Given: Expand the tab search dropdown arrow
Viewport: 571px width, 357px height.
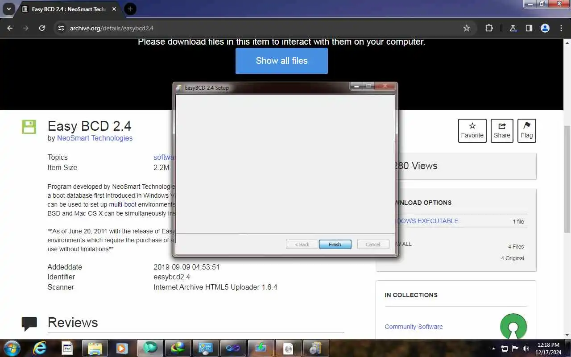Looking at the screenshot, I should (8, 9).
